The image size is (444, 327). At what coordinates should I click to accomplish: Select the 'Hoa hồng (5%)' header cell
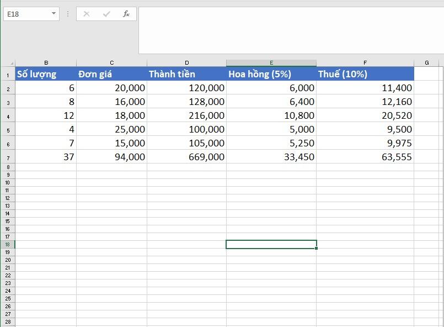270,73
